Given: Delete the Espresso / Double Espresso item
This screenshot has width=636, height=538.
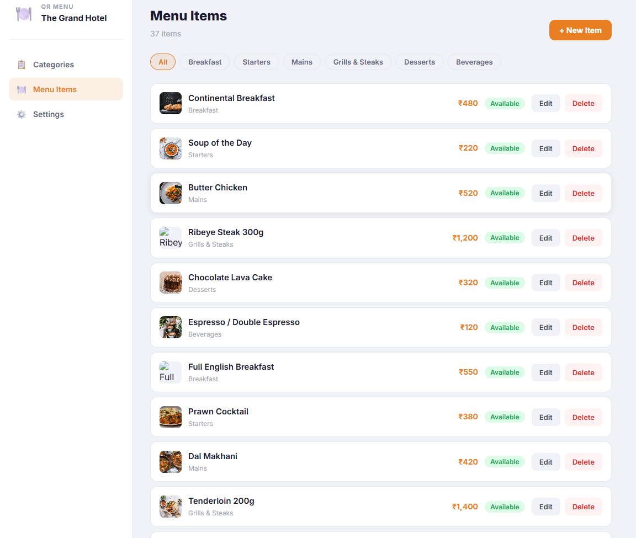Looking at the screenshot, I should click(x=583, y=327).
